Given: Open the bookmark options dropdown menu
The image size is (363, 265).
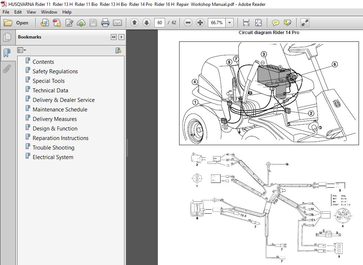Looking at the screenshot, I should tap(22, 50).
